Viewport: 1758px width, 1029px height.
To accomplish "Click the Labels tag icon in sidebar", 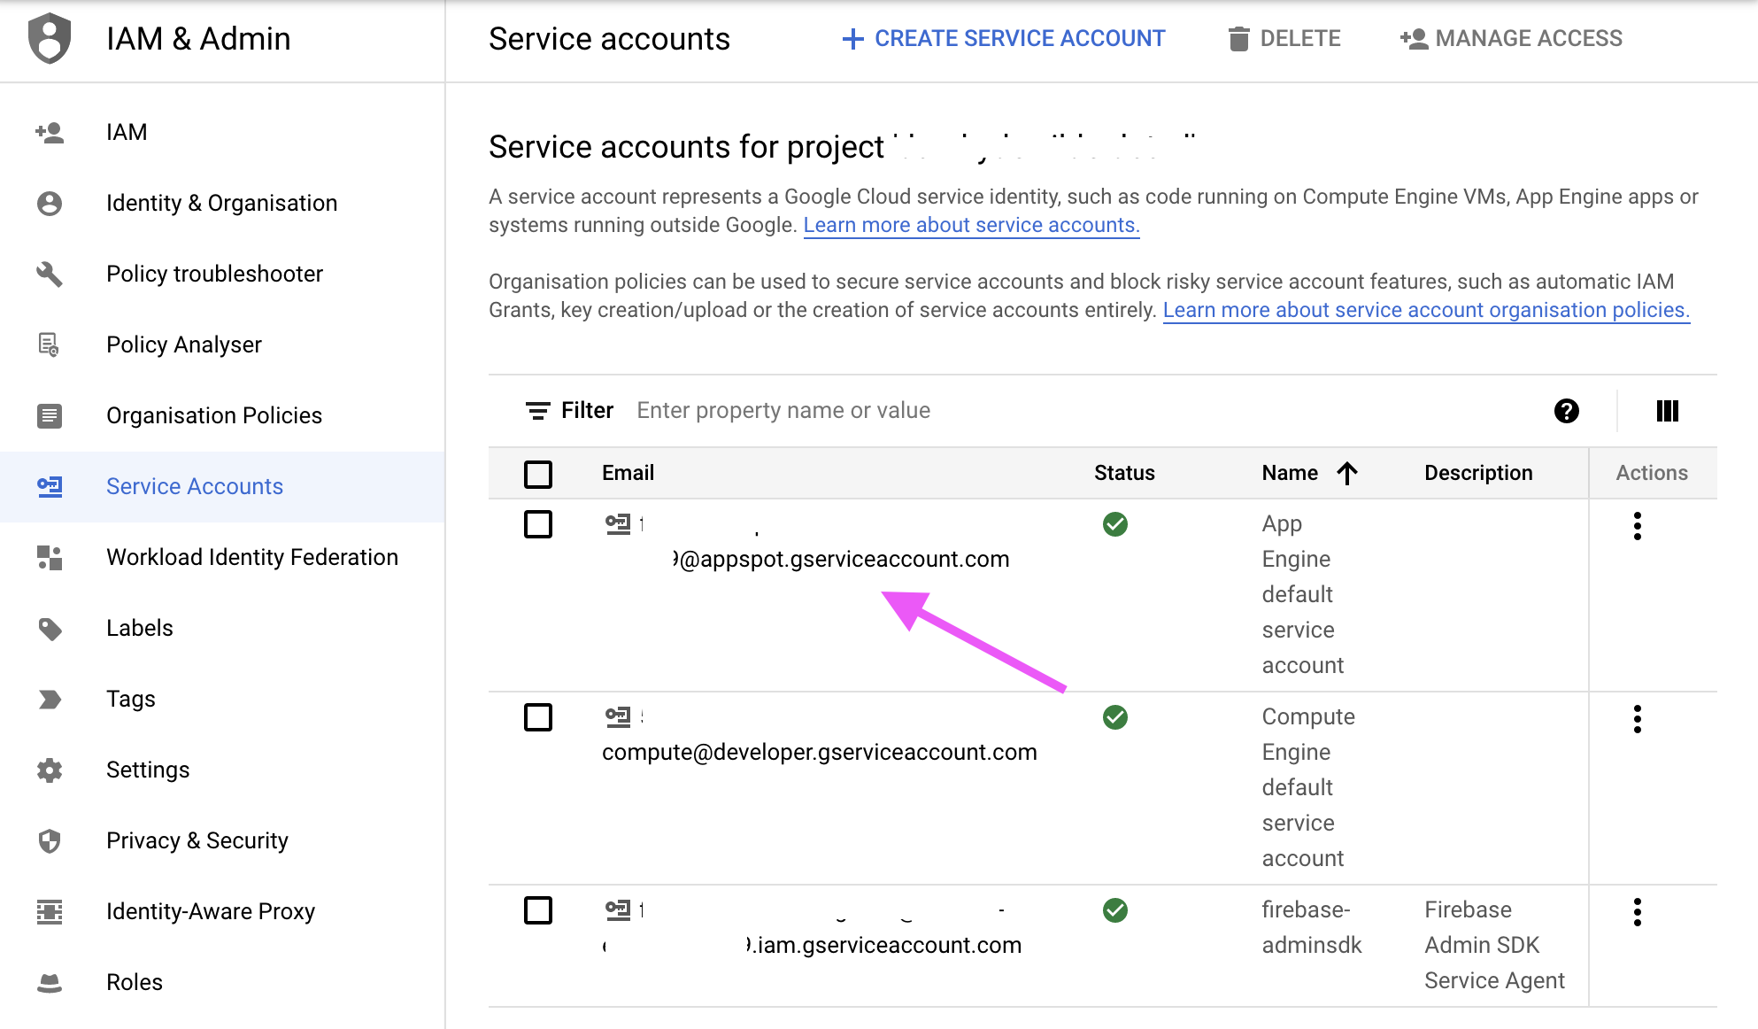I will pos(50,629).
